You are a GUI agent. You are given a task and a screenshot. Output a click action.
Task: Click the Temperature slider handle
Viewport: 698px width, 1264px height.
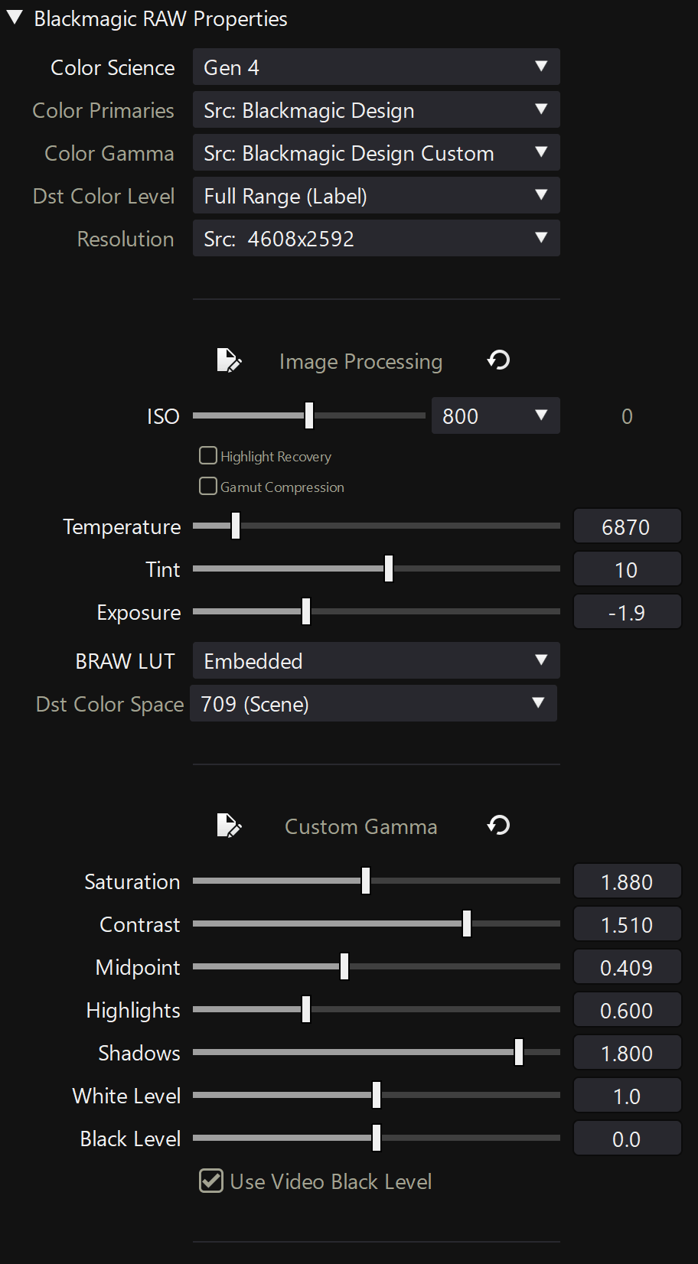[236, 526]
